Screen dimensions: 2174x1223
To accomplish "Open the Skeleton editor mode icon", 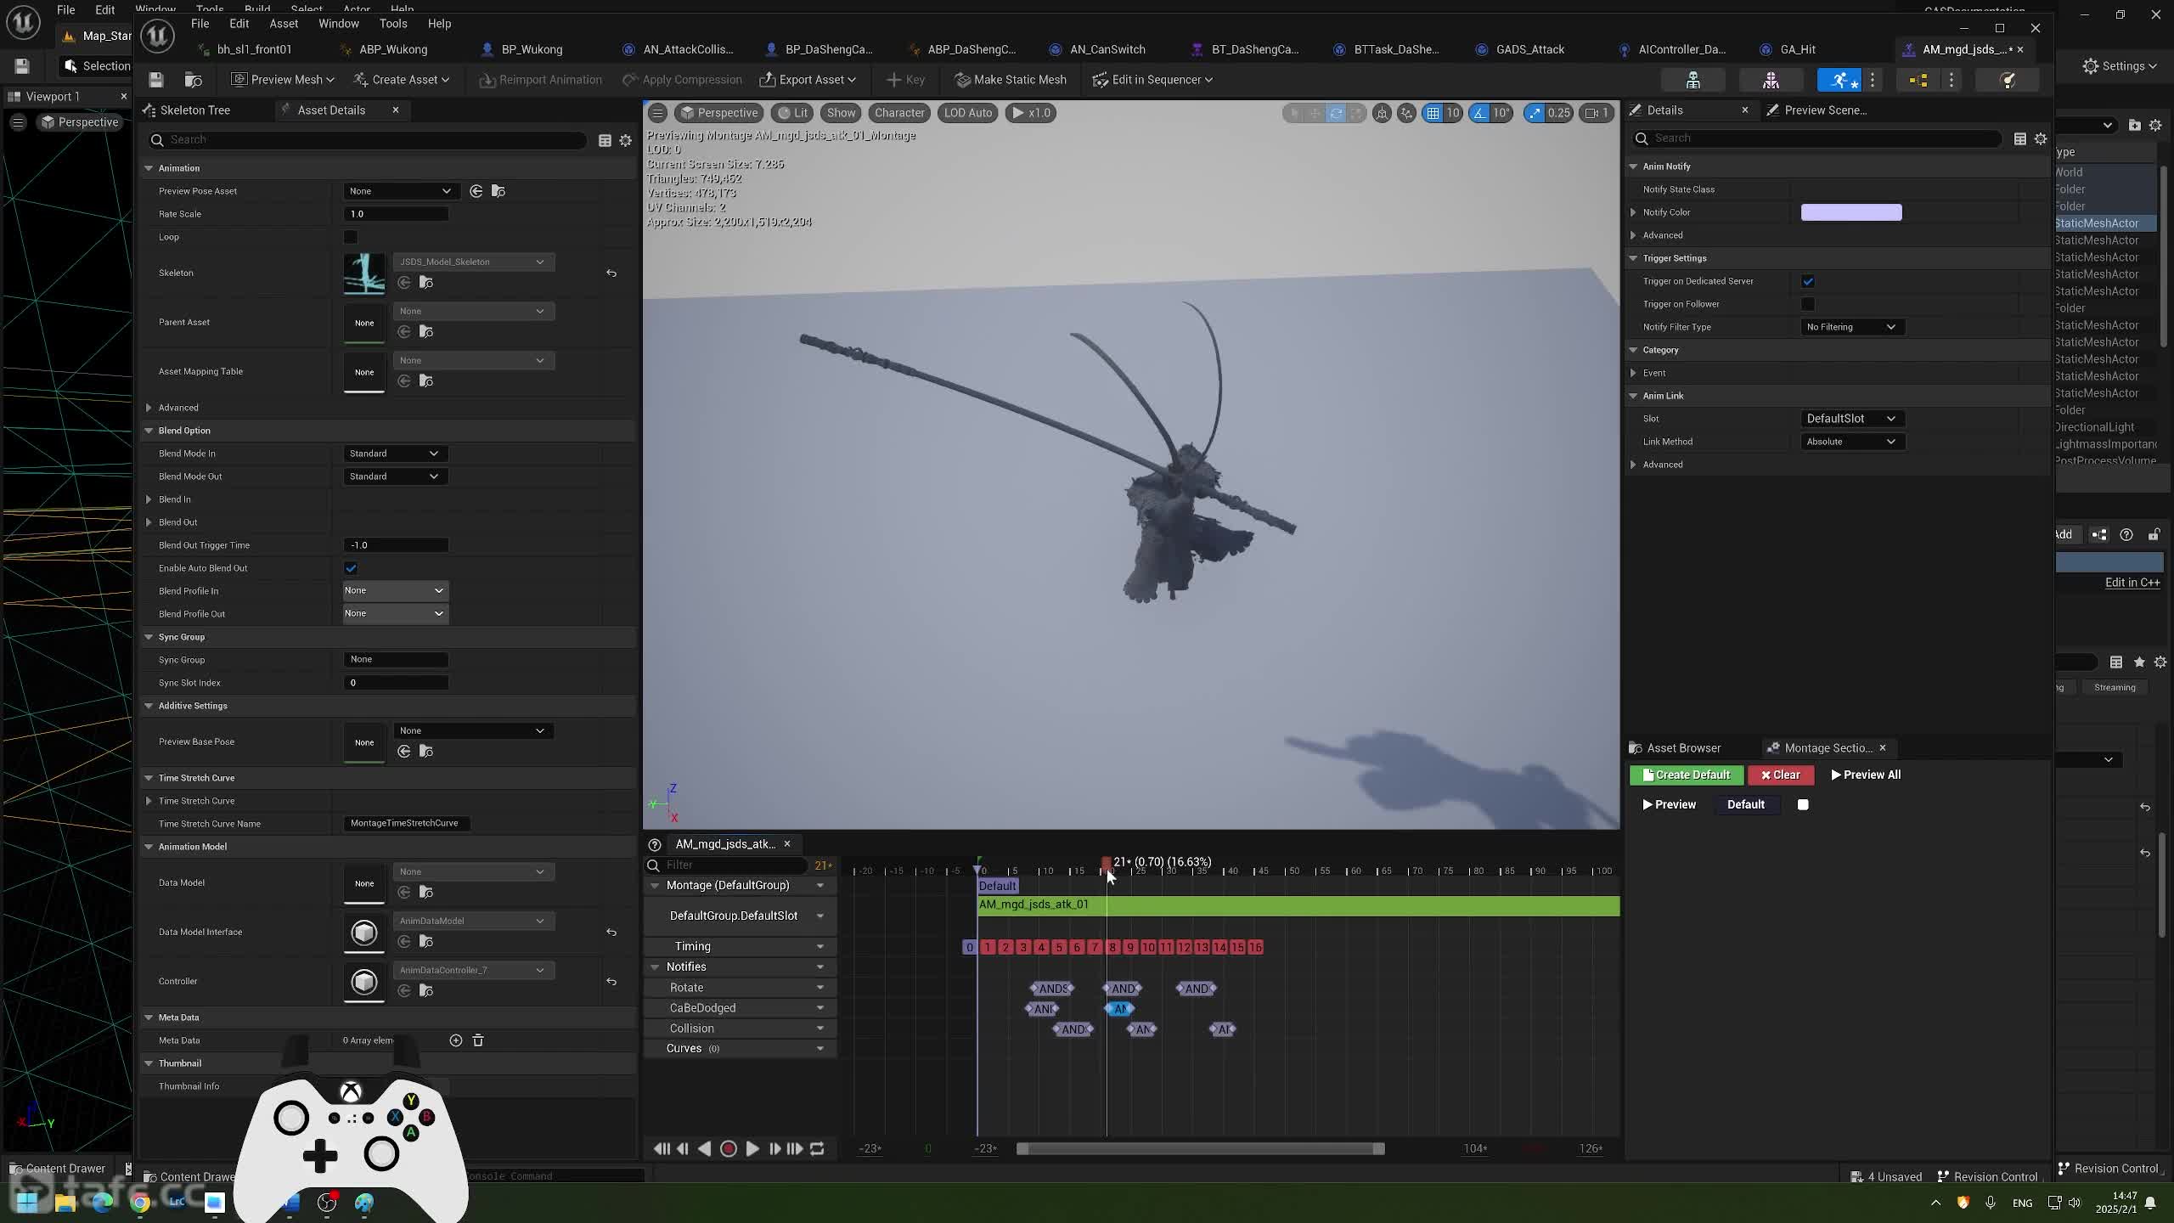I will (x=1692, y=80).
